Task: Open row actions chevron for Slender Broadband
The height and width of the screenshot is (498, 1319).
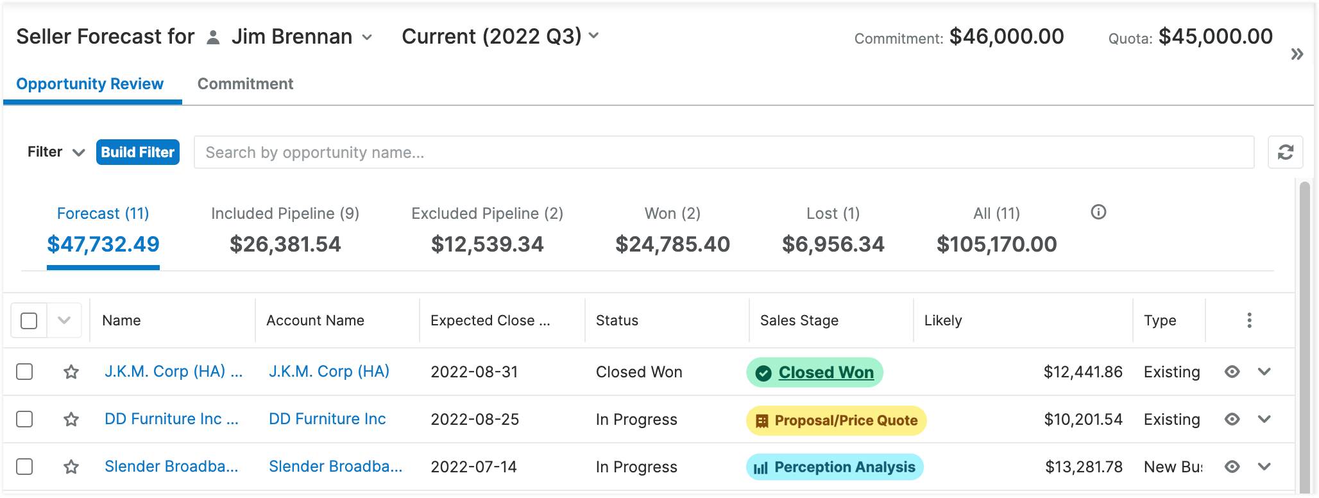Action: pyautogui.click(x=1264, y=467)
